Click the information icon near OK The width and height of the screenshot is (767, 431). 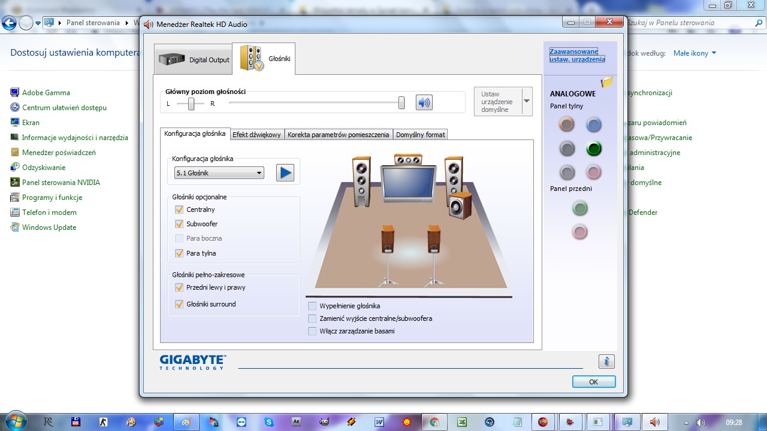click(x=606, y=361)
